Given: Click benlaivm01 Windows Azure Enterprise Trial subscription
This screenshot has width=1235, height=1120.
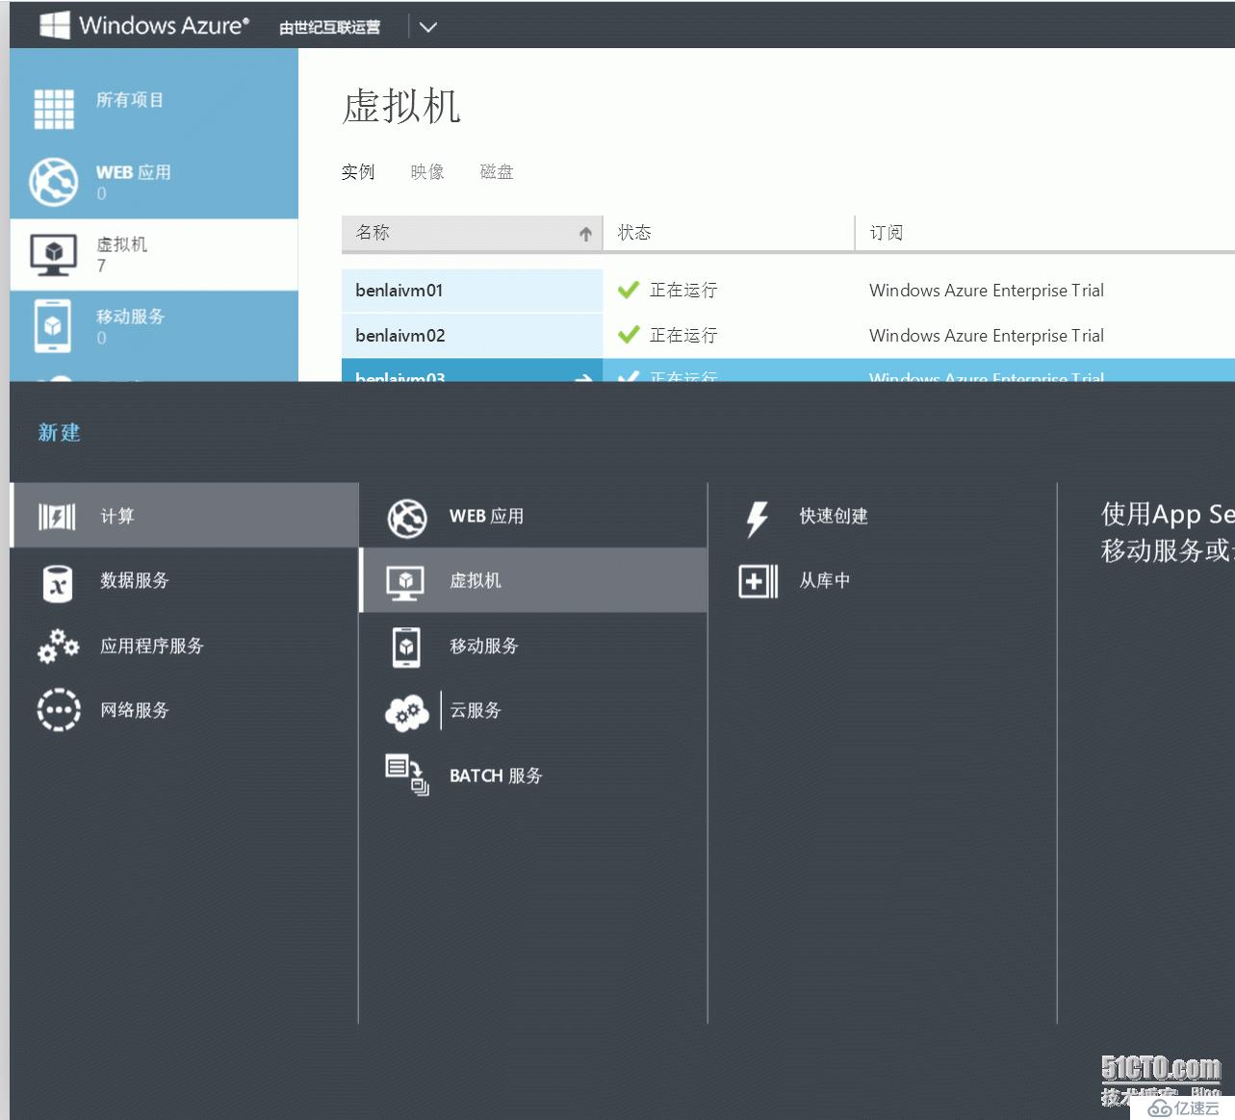Looking at the screenshot, I should 987,291.
